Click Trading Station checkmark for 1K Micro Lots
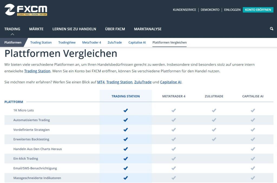The image size is (277, 183). click(126, 110)
